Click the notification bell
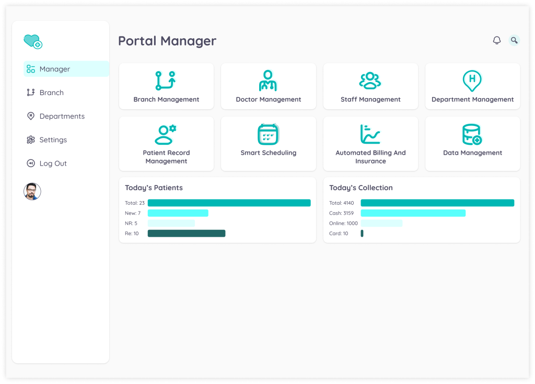This screenshot has height=384, width=535. click(497, 40)
